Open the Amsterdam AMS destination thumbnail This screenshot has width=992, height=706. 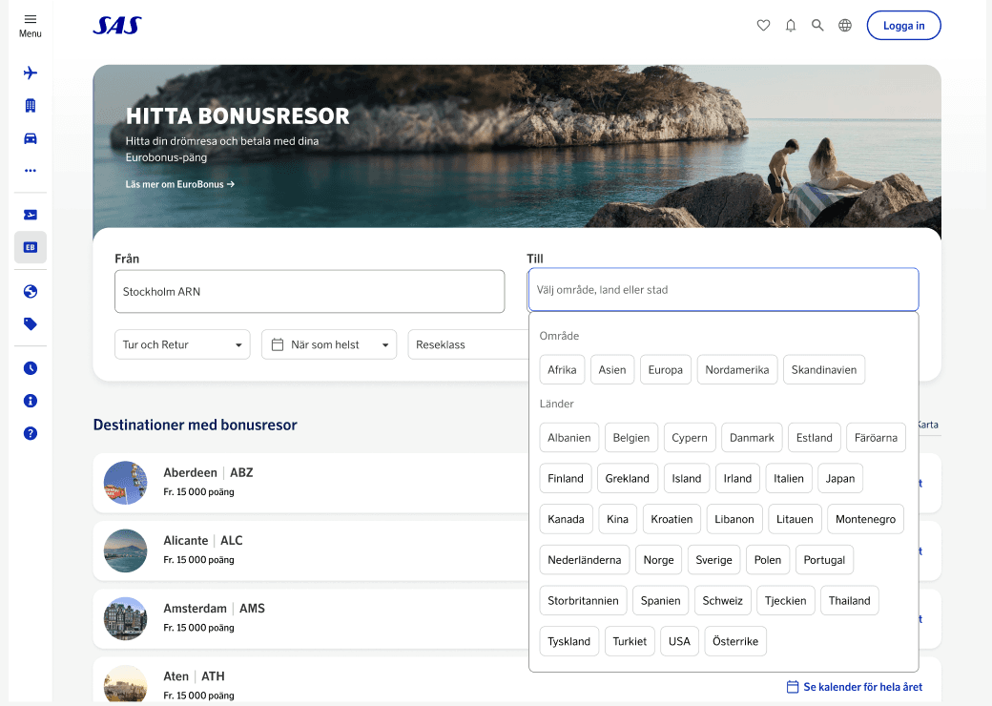[125, 618]
